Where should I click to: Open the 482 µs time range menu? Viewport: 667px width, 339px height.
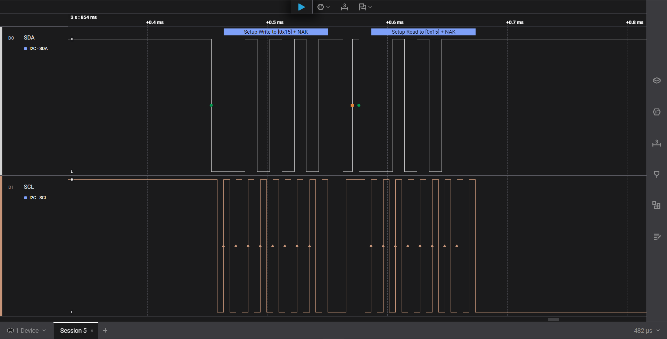click(x=646, y=331)
